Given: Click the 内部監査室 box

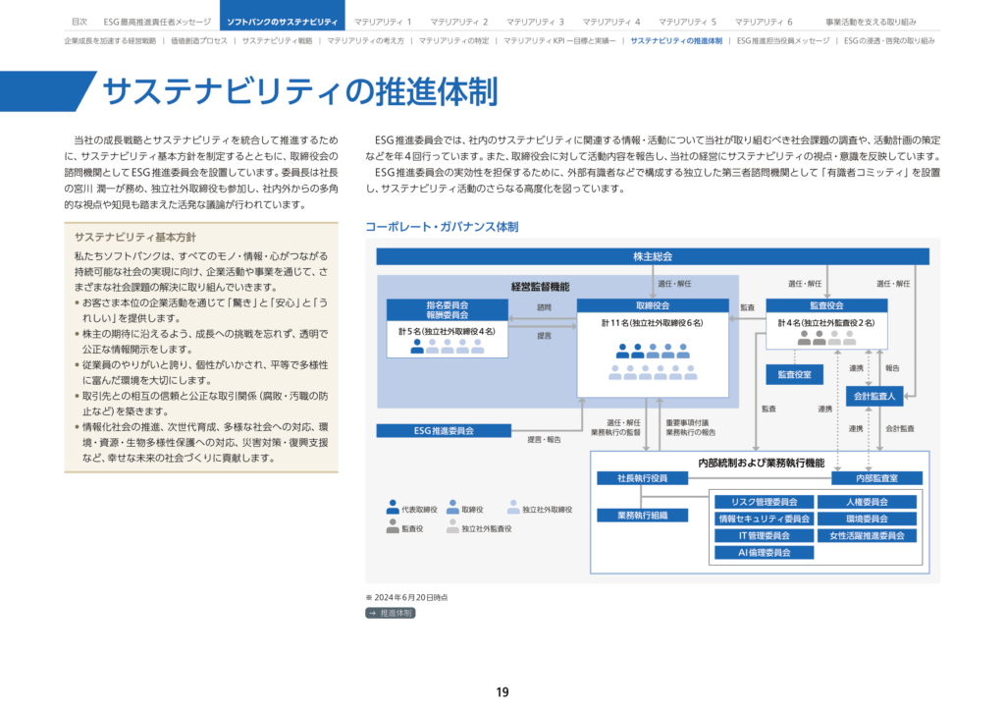Looking at the screenshot, I should coord(876,478).
